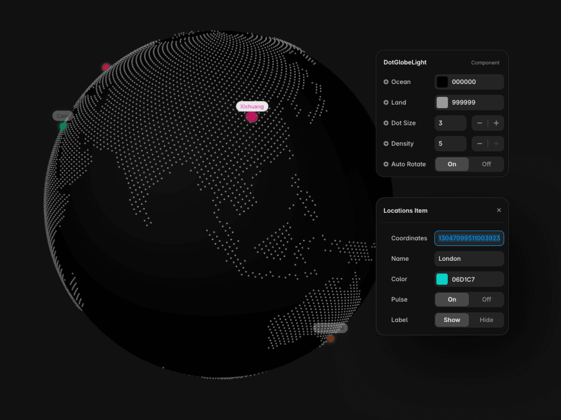Click the Coordinates label
The width and height of the screenshot is (561, 420).
[409, 238]
